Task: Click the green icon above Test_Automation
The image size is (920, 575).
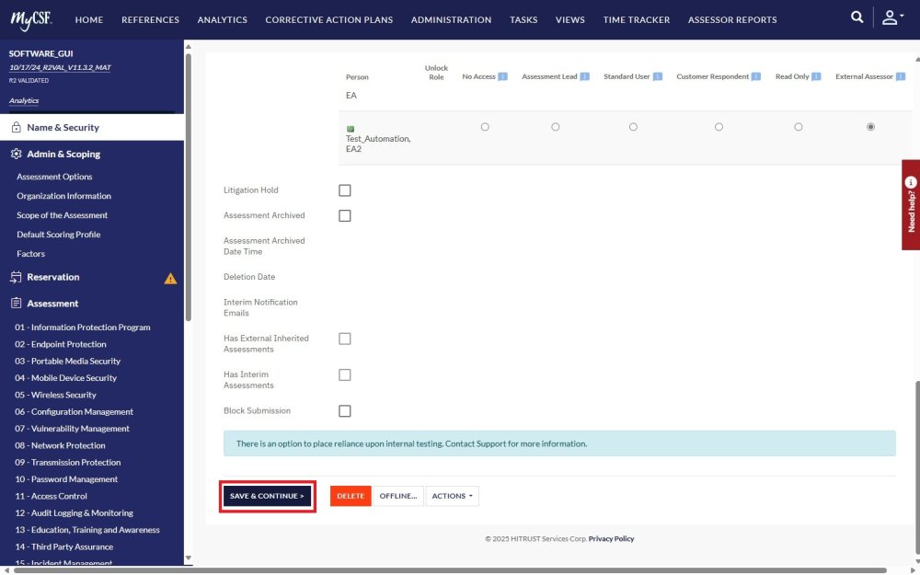Action: pyautogui.click(x=351, y=129)
